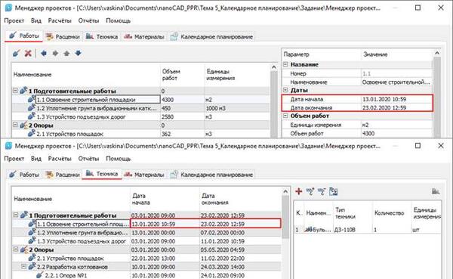Click the edit work pencil icon in upper toolbar
This screenshot has height=279, width=453.
pyautogui.click(x=17, y=53)
